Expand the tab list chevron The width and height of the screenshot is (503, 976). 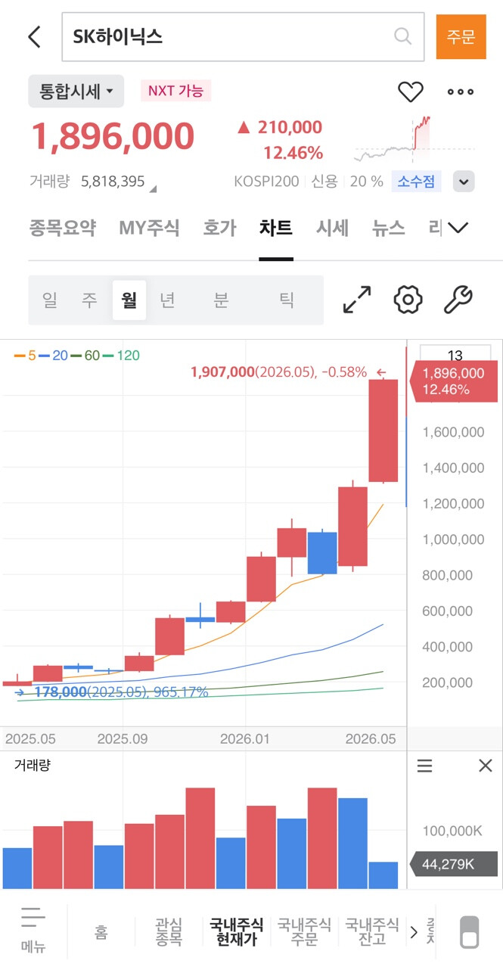[458, 228]
